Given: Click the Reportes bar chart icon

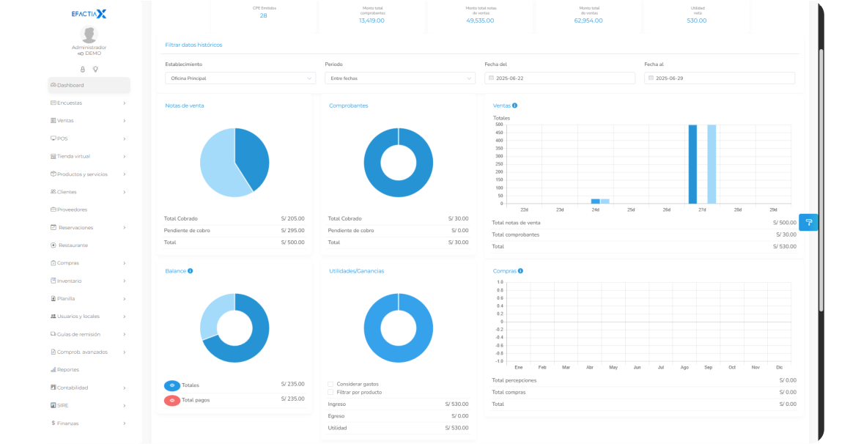Looking at the screenshot, I should (x=53, y=369).
